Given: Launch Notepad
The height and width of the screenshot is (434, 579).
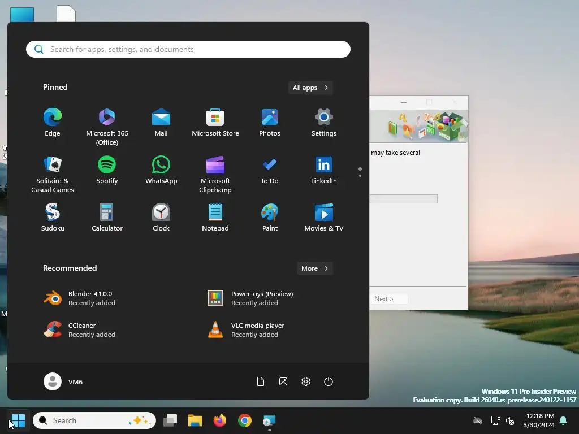Looking at the screenshot, I should (215, 218).
